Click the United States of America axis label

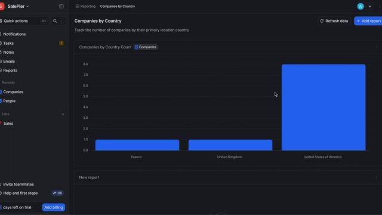tap(322, 157)
